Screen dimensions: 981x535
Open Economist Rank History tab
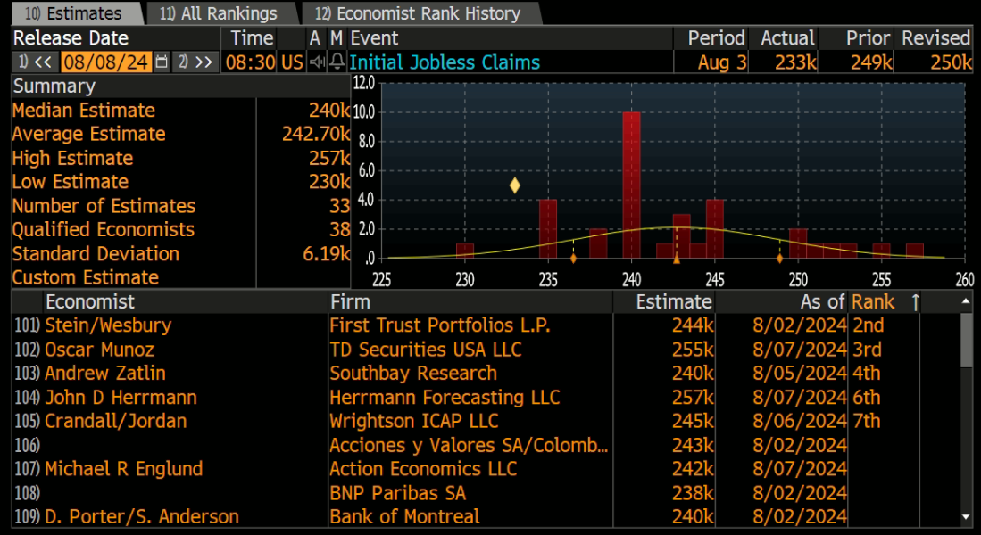[418, 13]
